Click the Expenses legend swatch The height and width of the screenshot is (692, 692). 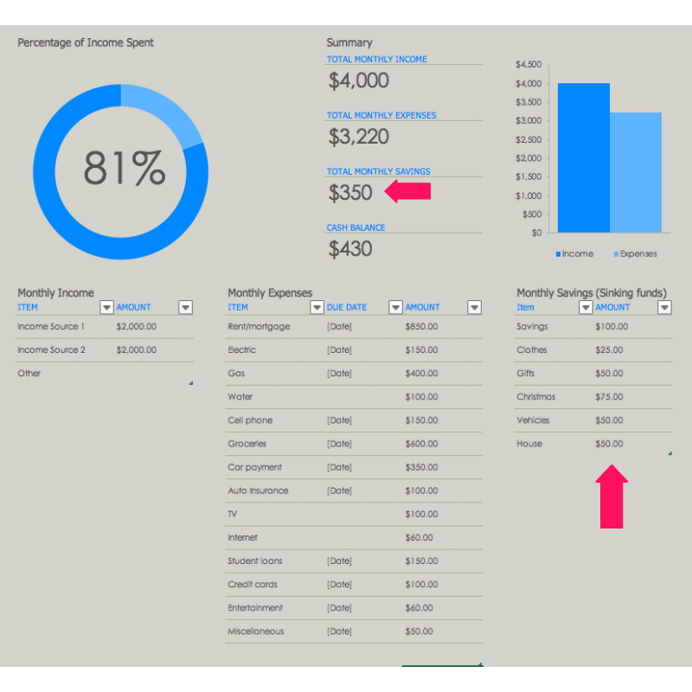point(616,254)
